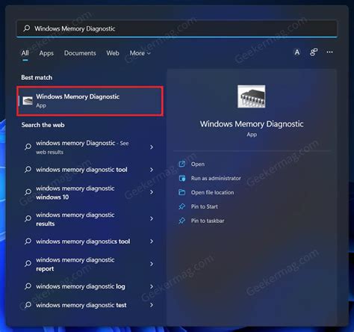This screenshot has width=354, height=332.
Task: Switch to the Apps tab
Action: point(46,53)
